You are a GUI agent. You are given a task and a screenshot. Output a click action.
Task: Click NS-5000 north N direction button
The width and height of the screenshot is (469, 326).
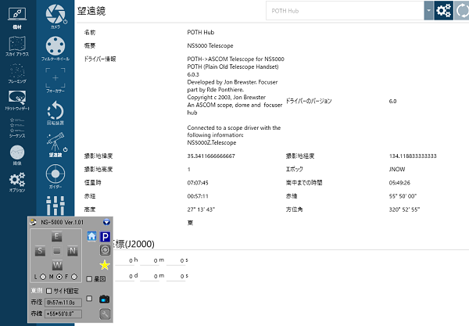[73, 251]
